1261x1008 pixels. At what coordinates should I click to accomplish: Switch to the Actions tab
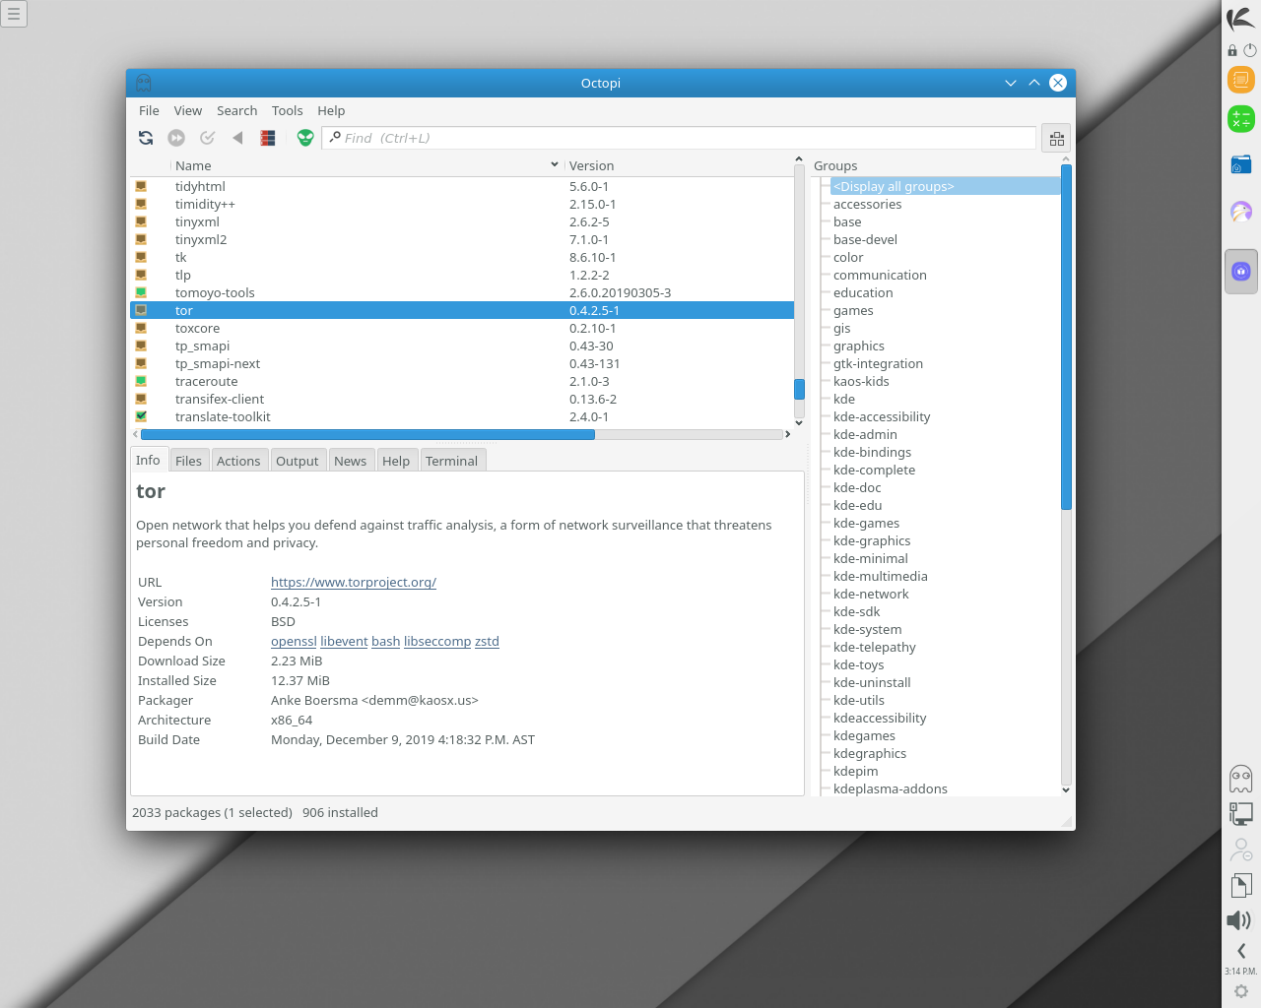click(238, 461)
